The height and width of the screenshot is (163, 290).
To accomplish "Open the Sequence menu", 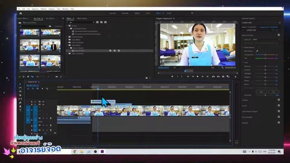I will [35, 9].
